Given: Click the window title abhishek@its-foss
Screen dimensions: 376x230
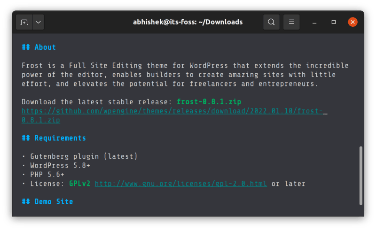Looking at the screenshot, I should (188, 22).
